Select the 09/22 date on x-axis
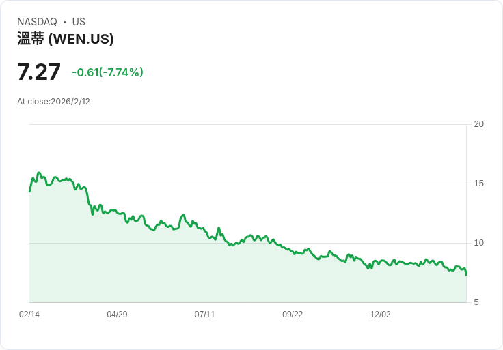 coord(293,315)
